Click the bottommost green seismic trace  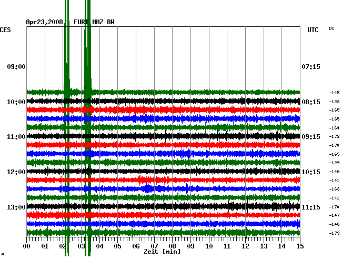coord(163,233)
